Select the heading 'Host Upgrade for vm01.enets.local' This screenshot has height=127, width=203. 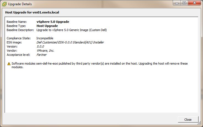tap(32, 12)
